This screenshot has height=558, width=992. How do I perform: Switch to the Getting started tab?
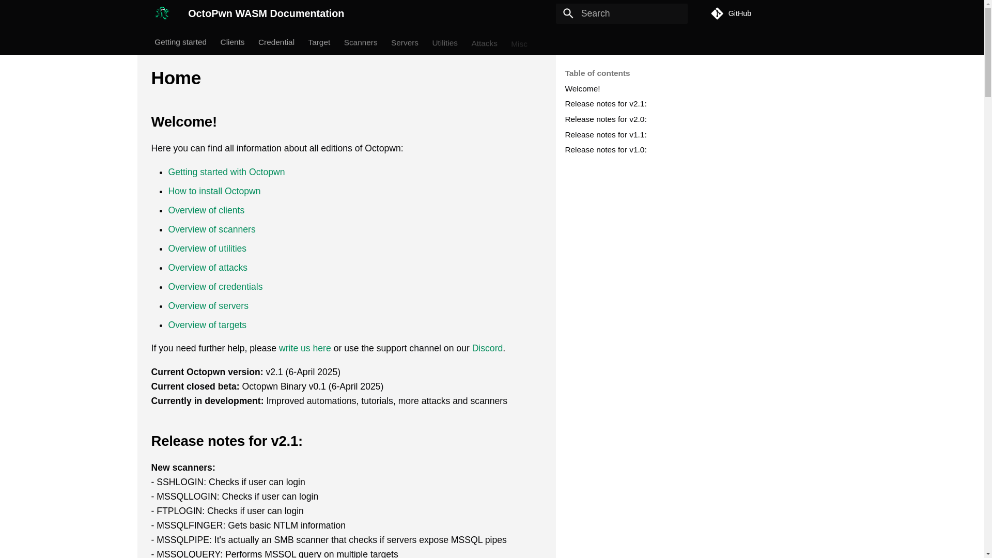tap(180, 42)
